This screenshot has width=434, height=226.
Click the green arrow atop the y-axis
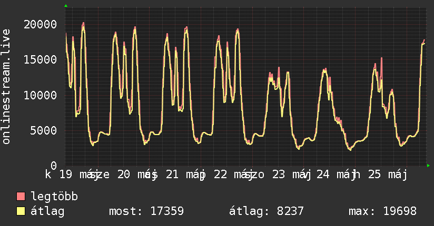[66, 6]
